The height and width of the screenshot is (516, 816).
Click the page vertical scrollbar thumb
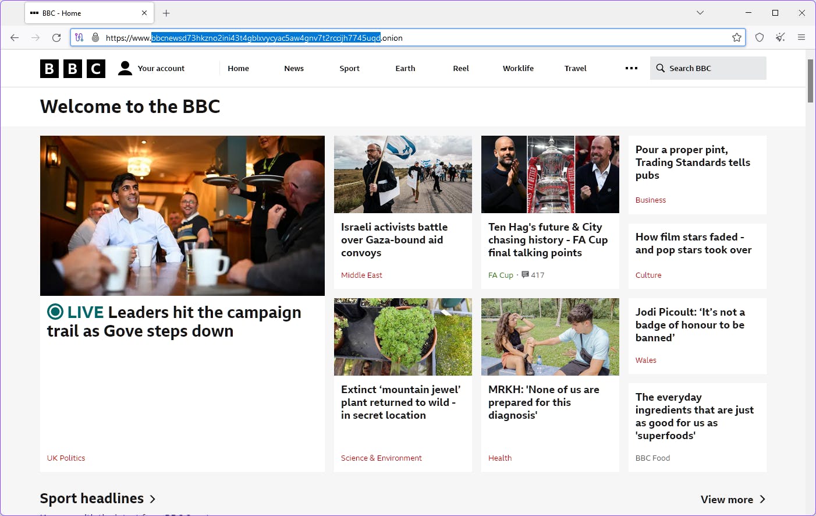click(x=810, y=80)
